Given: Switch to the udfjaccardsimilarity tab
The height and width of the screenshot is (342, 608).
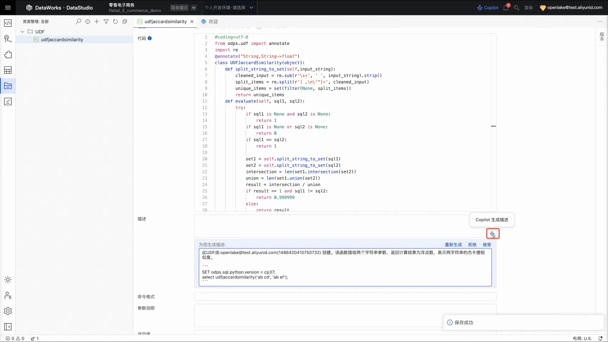Looking at the screenshot, I should (x=165, y=21).
